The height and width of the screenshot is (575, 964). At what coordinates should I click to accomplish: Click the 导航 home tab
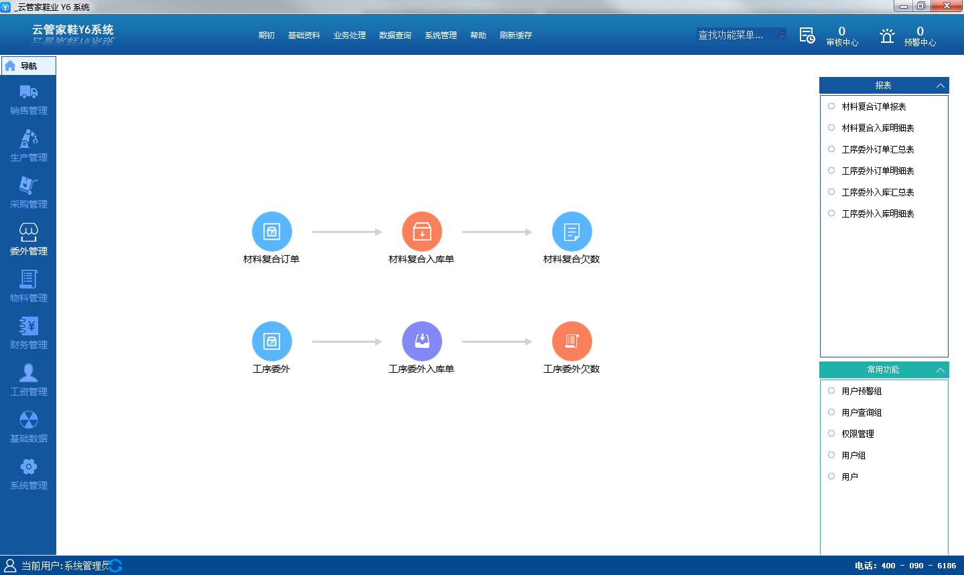pyautogui.click(x=29, y=66)
